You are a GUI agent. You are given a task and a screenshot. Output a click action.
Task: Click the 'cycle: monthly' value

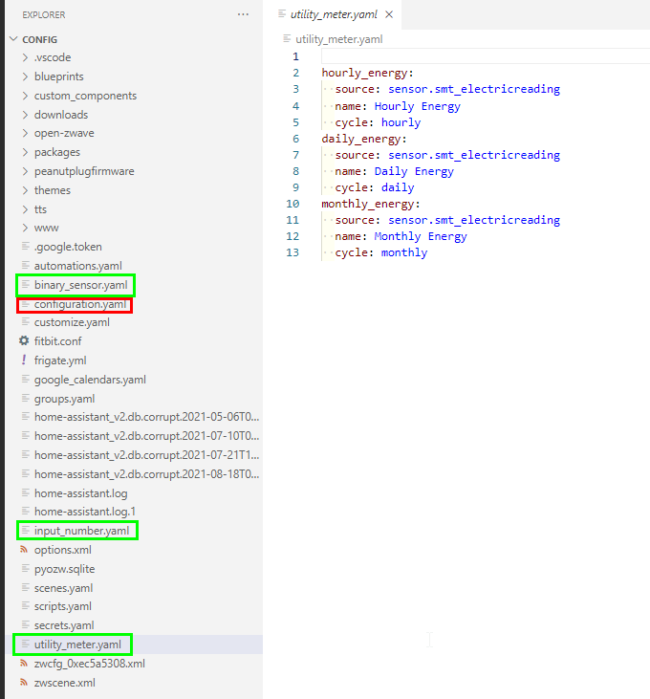tap(404, 252)
